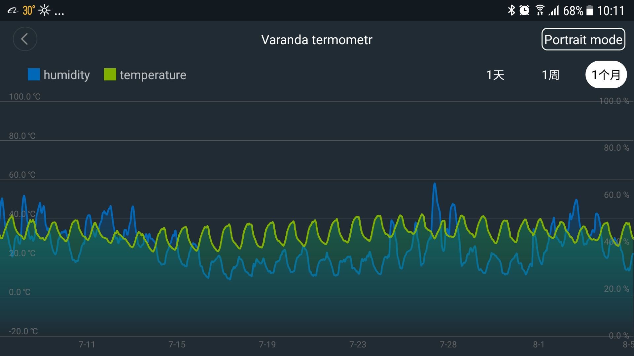The width and height of the screenshot is (634, 356).
Task: Switch to Portrait mode
Action: click(x=583, y=39)
